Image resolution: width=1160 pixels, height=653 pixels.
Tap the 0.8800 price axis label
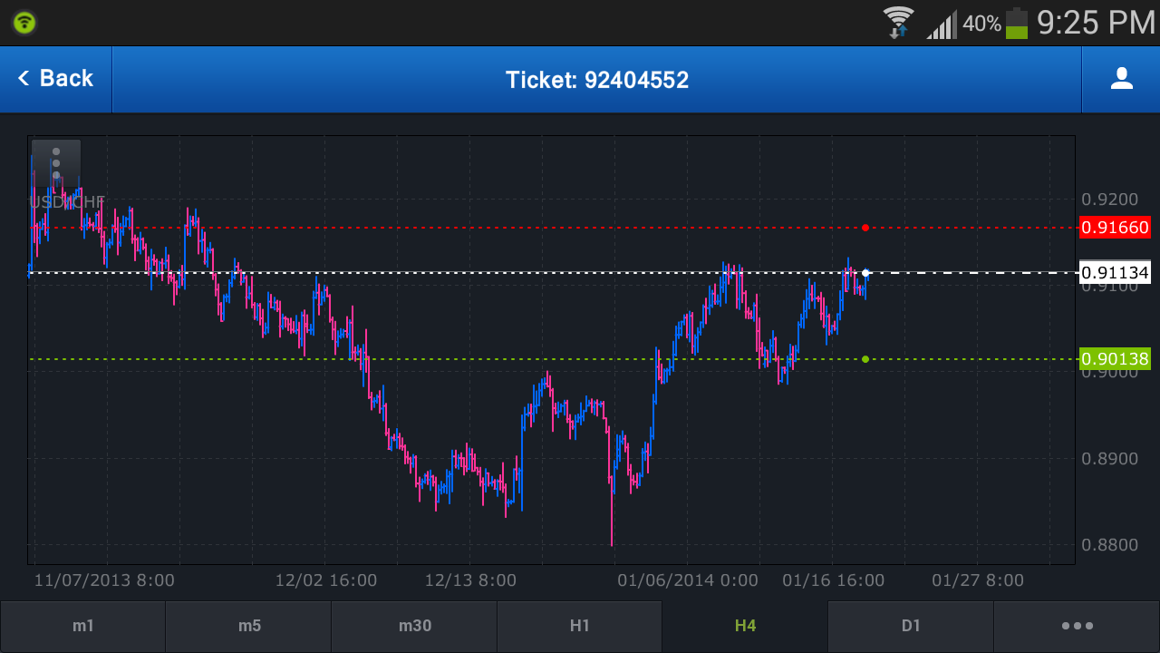click(x=1110, y=544)
